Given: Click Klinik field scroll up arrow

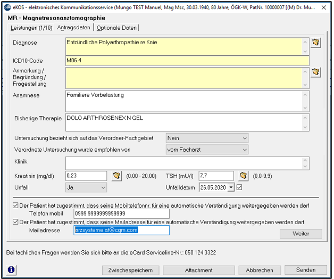Looking at the screenshot, I should [305, 160].
